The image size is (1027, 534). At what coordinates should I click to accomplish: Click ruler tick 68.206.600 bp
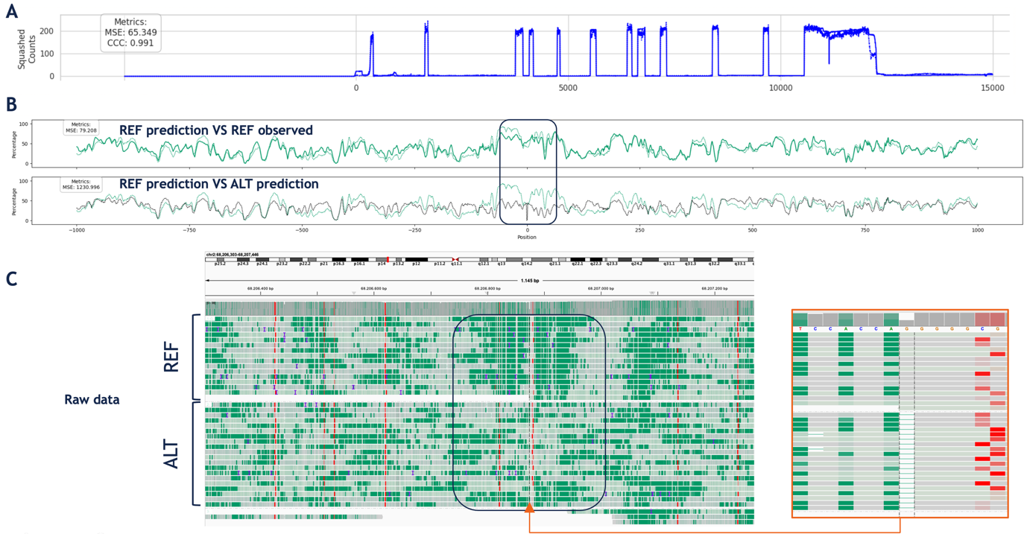tap(374, 288)
